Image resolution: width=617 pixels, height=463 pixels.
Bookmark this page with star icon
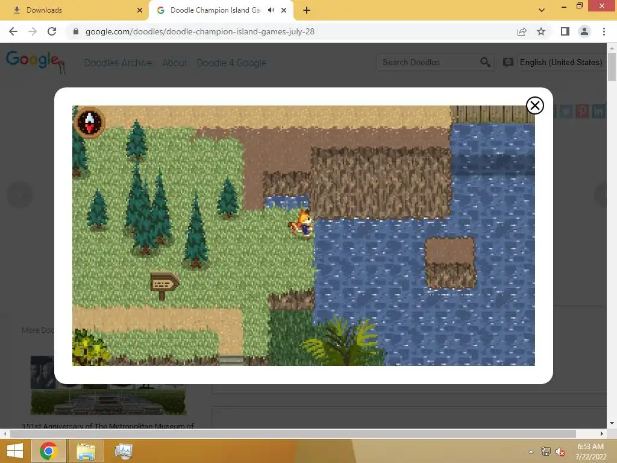point(541,31)
